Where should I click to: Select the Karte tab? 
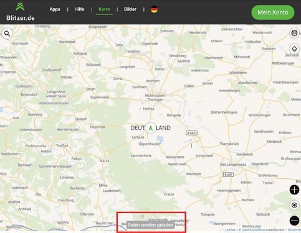[x=104, y=9]
